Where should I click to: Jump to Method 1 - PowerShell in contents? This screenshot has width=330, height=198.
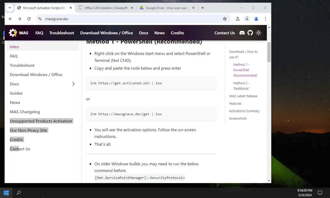pyautogui.click(x=245, y=70)
